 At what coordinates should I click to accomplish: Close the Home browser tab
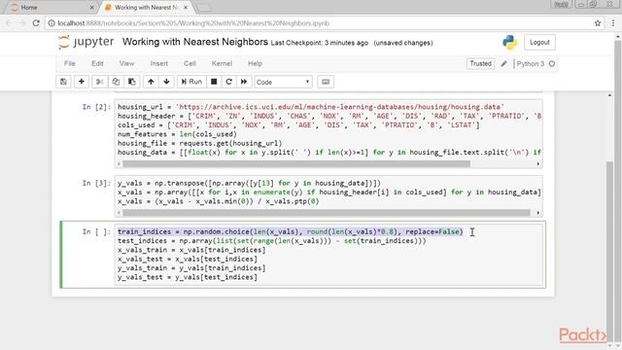tap(92, 8)
